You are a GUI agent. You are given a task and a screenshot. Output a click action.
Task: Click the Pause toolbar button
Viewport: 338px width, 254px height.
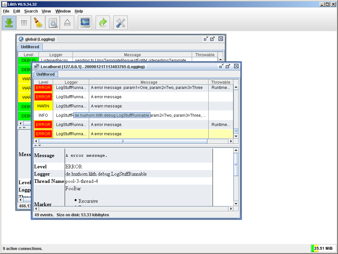(x=24, y=23)
